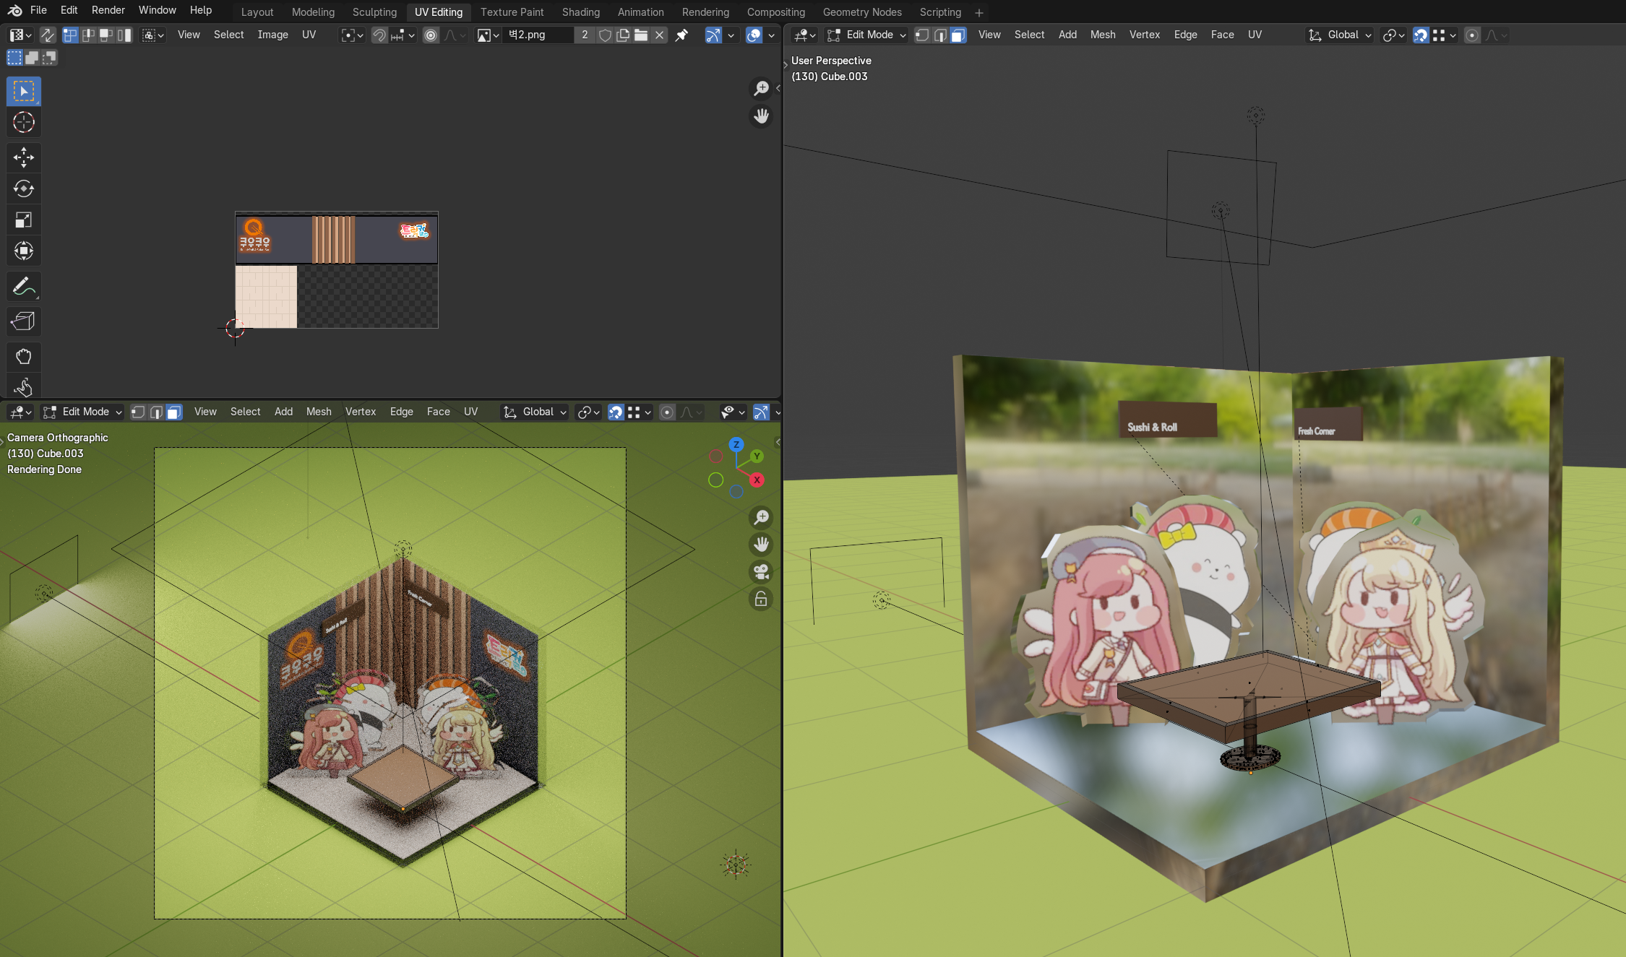The width and height of the screenshot is (1626, 957).
Task: Toggle lock camera to view
Action: click(761, 599)
